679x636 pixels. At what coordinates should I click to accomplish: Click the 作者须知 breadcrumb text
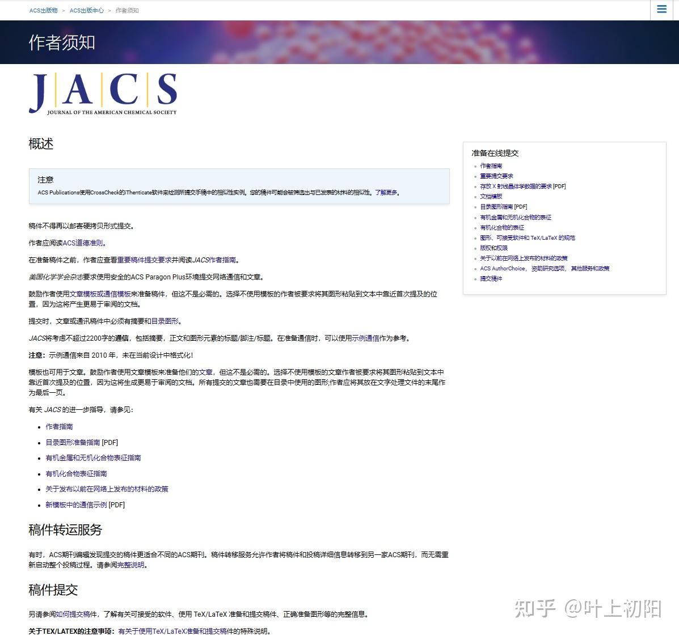127,10
